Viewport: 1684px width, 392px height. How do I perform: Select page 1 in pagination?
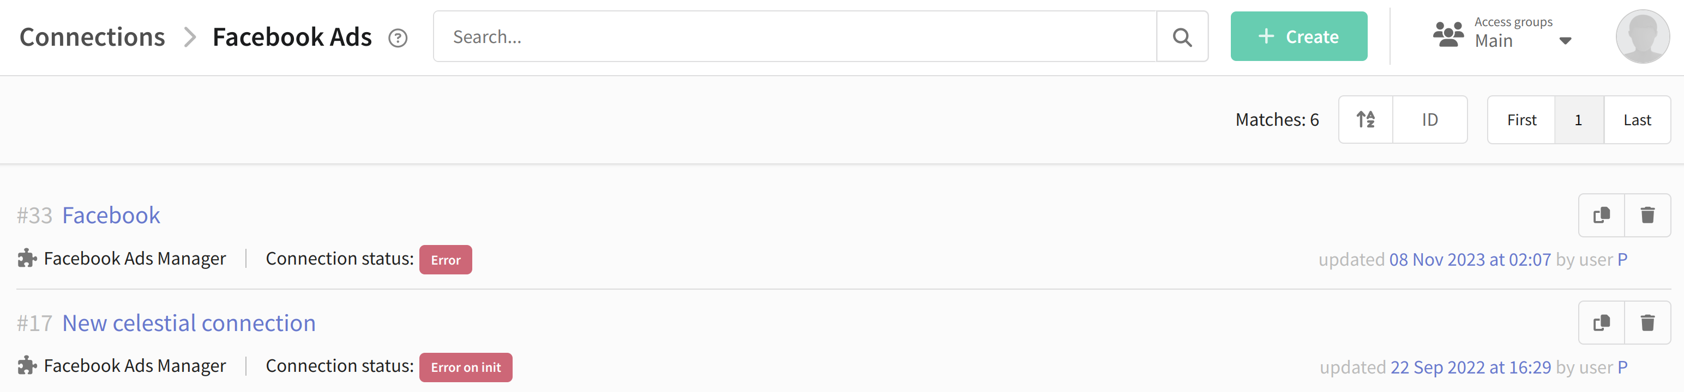tap(1579, 119)
